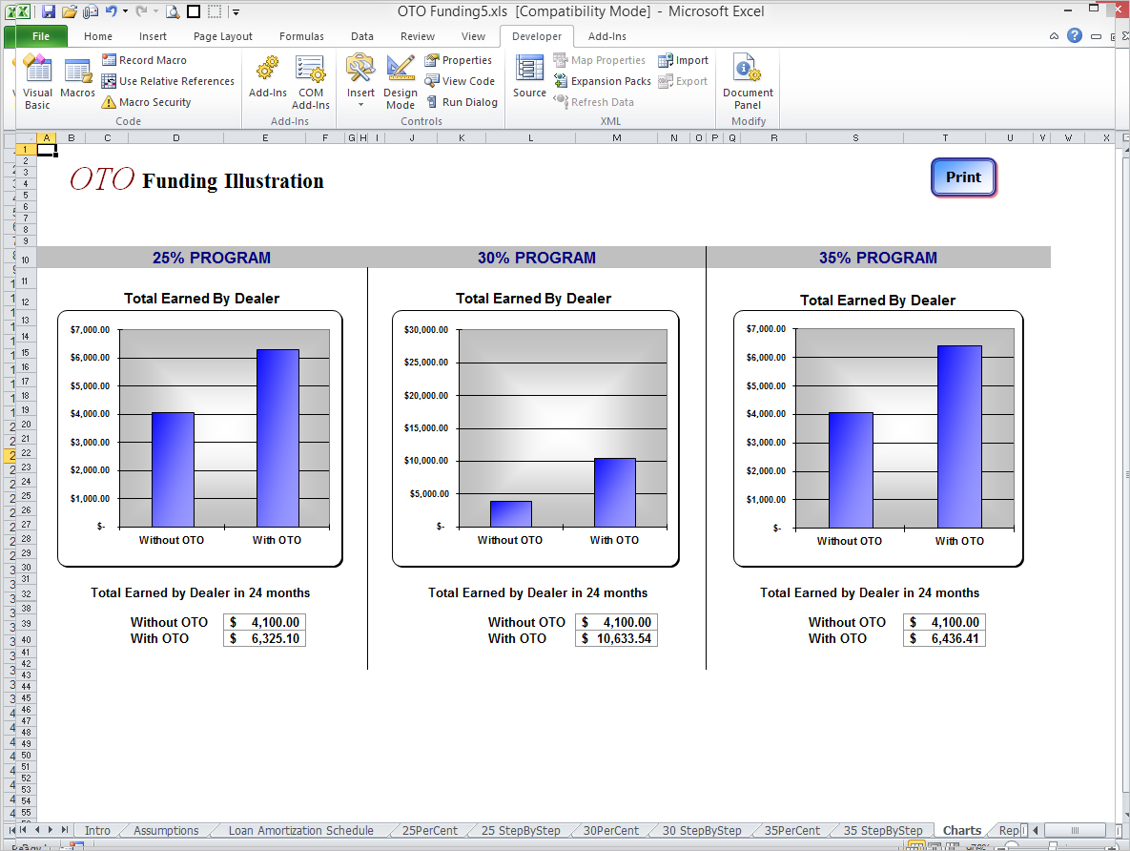This screenshot has width=1130, height=851.
Task: Select the 35% program bar chart
Action: [877, 439]
